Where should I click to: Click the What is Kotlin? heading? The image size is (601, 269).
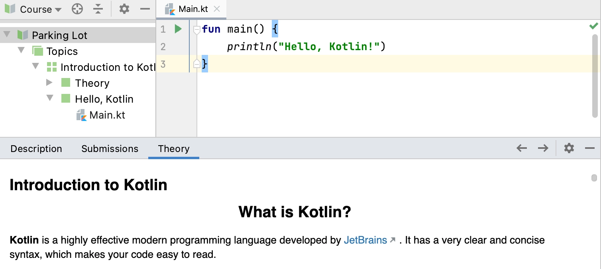tap(295, 212)
